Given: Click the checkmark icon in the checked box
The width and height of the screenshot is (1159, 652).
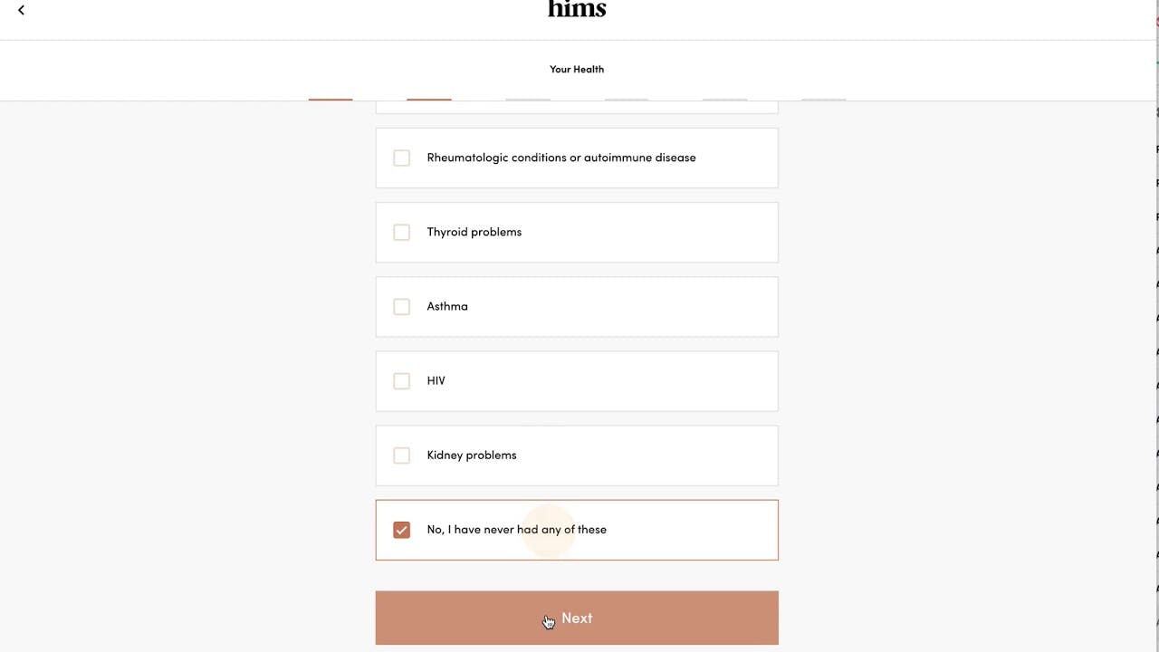Looking at the screenshot, I should click(x=401, y=530).
